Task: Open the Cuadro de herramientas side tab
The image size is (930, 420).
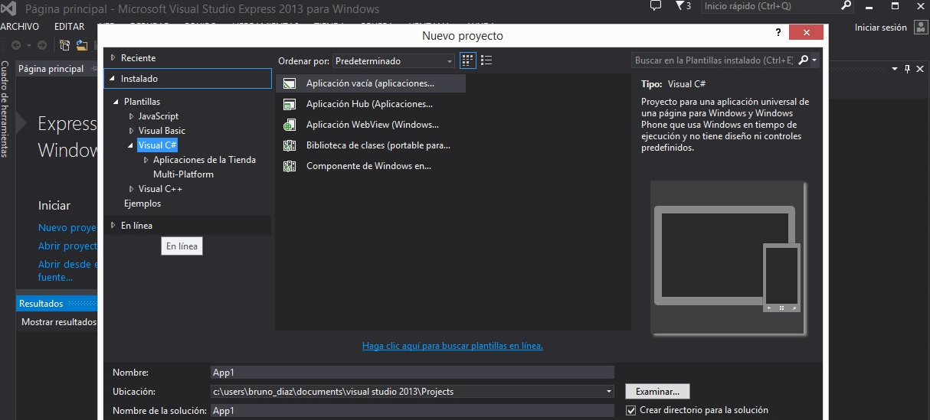Action: click(x=5, y=109)
